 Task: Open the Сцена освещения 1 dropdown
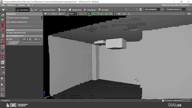click(x=152, y=9)
